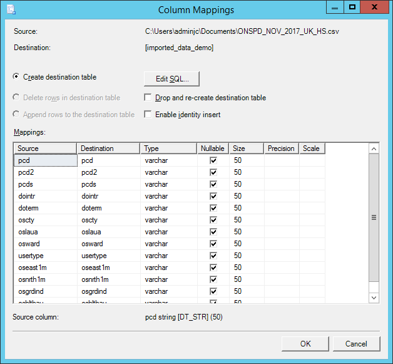Viewport: 393px width, 364px height.
Task: Click the Edit SQL button
Action: 171,78
